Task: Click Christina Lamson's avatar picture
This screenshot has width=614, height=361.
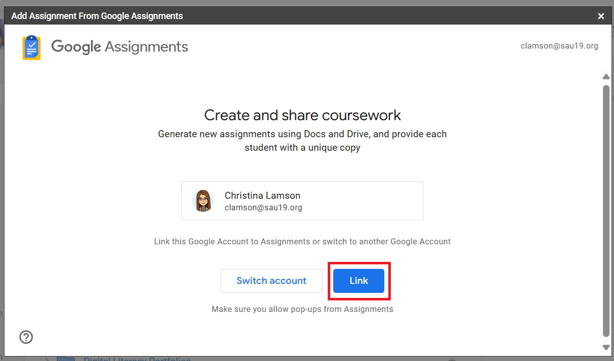Action: [x=203, y=201]
